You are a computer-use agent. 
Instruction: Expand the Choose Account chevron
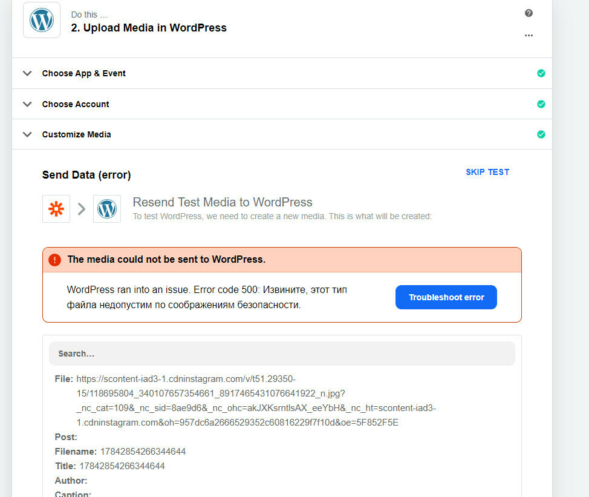pos(27,104)
